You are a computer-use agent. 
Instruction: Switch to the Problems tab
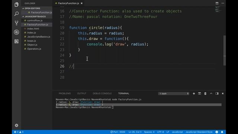[x=65, y=93]
